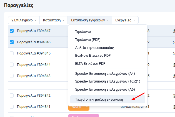Choose Speedex Εκτύπωση επιλεγμένων (10x21)
This screenshot has height=117, width=175.
pyautogui.click(x=108, y=81)
